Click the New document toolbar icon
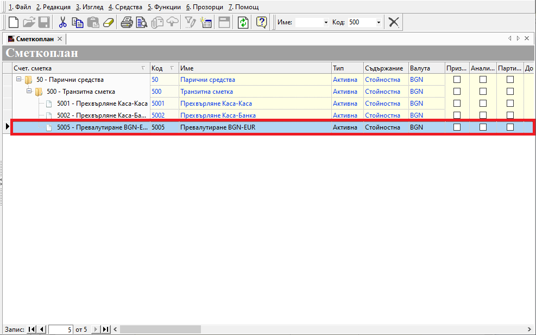Viewport: 536px width, 335px height. pos(13,22)
